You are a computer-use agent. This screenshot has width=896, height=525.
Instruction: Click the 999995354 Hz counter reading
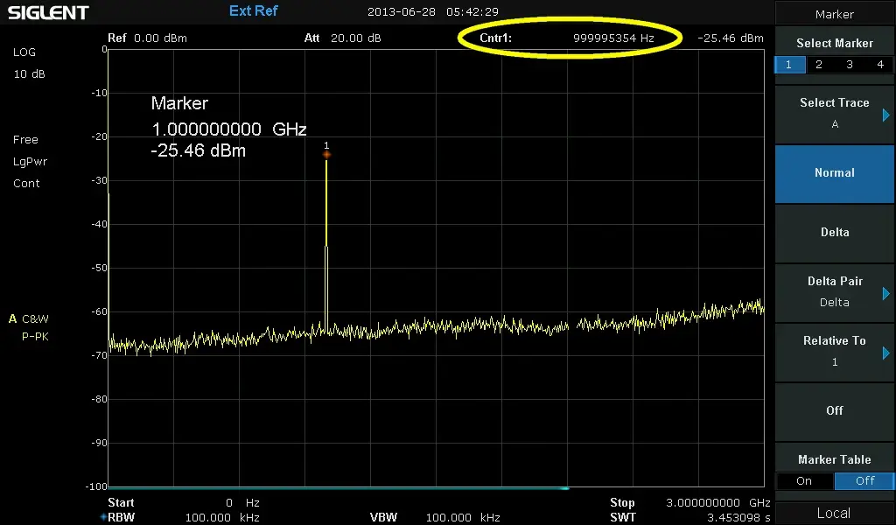coord(613,38)
